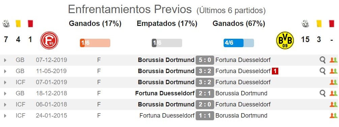339x127 pixels.
Task: Open match details magnifier for 11-05-2019
Action: coord(322,71)
